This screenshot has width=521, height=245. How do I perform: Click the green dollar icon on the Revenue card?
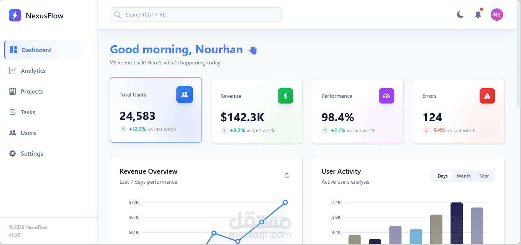pos(285,96)
